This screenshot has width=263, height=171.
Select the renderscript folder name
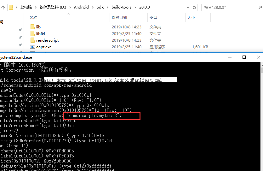pyautogui.click(x=48, y=40)
